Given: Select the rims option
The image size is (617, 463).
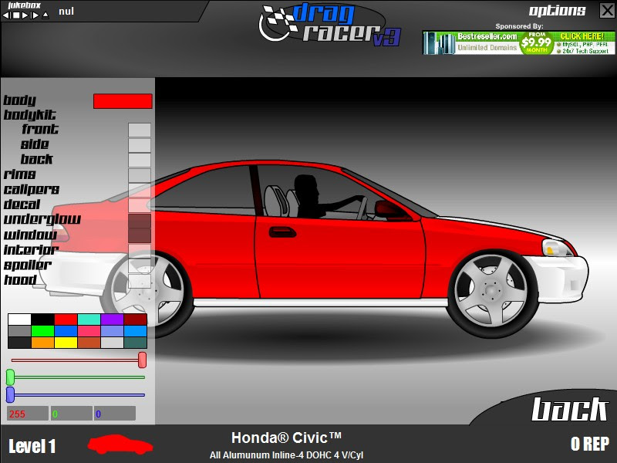Looking at the screenshot, I should pyautogui.click(x=20, y=174).
